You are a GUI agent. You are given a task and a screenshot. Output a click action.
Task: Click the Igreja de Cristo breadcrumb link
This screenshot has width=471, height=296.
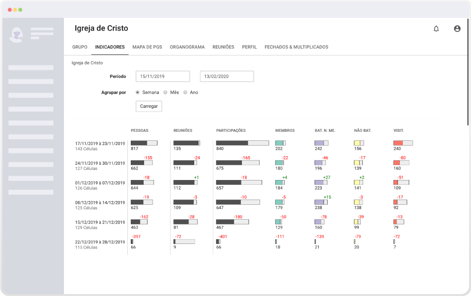click(87, 63)
